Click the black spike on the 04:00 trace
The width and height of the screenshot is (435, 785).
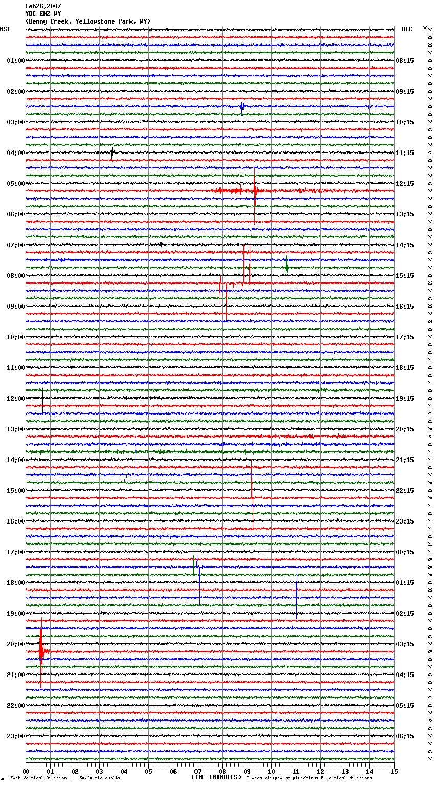coord(112,152)
